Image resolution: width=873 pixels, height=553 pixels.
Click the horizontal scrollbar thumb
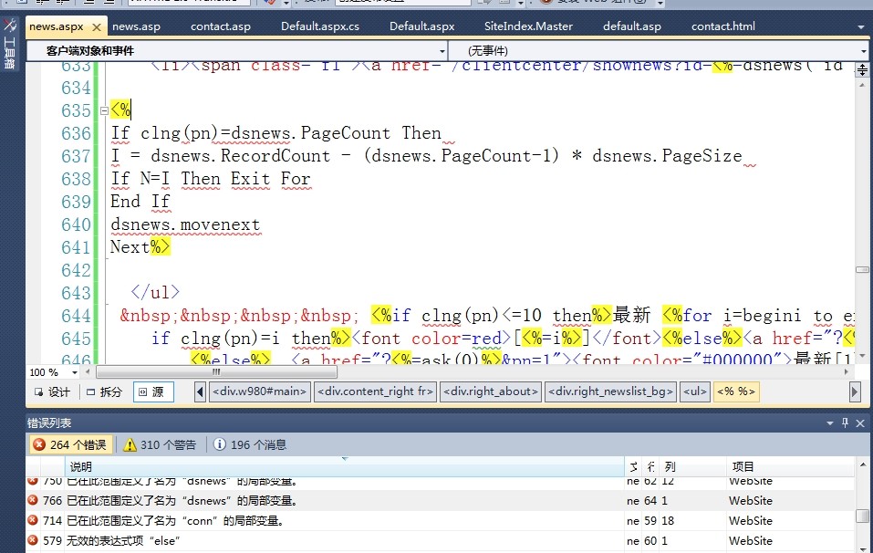point(216,371)
